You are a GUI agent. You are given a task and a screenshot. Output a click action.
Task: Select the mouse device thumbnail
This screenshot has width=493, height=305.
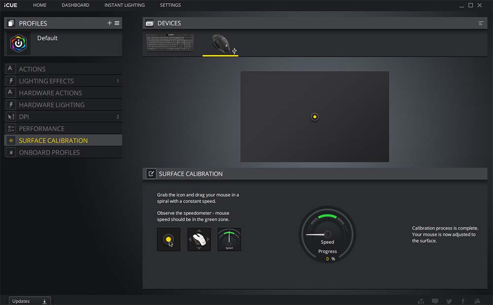pyautogui.click(x=220, y=44)
